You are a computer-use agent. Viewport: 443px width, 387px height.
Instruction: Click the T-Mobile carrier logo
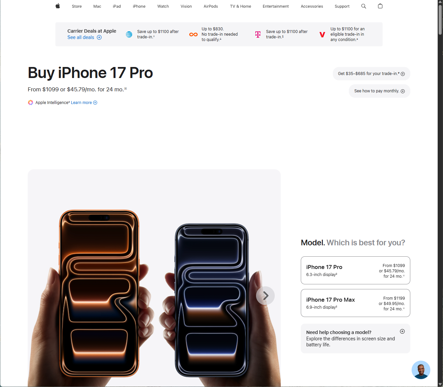[258, 34]
